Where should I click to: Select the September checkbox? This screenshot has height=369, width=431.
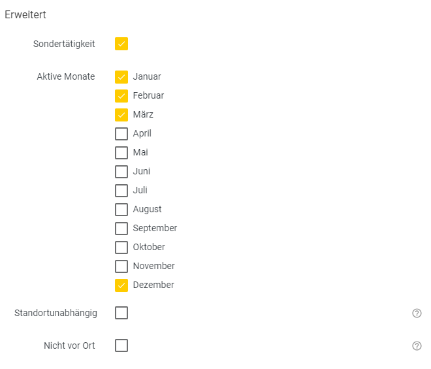[121, 229]
